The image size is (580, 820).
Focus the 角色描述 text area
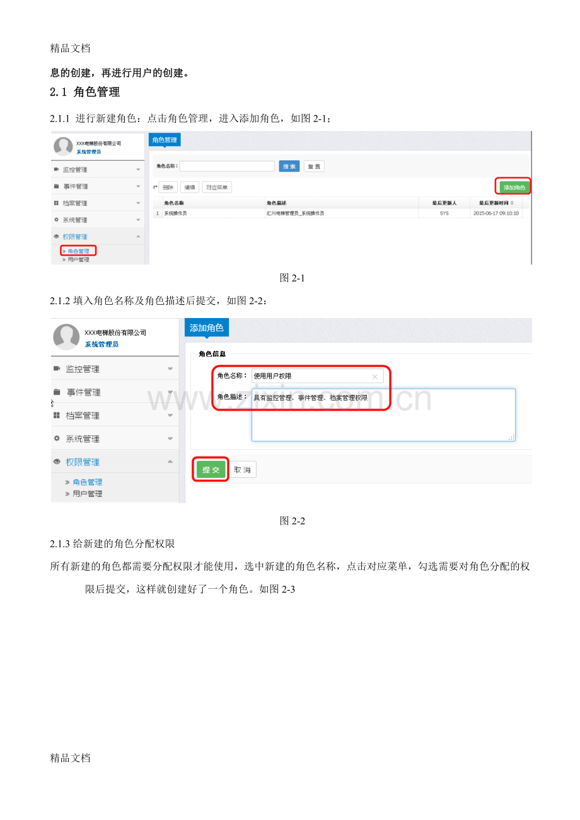point(383,414)
